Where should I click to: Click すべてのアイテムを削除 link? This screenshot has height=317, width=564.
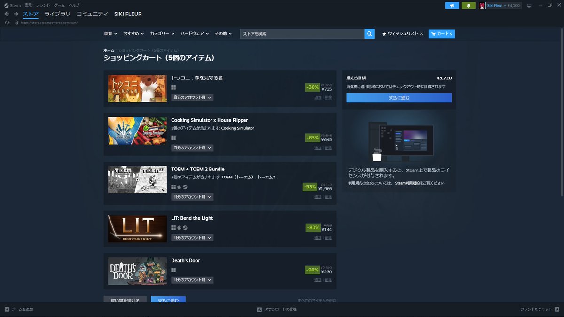click(317, 300)
